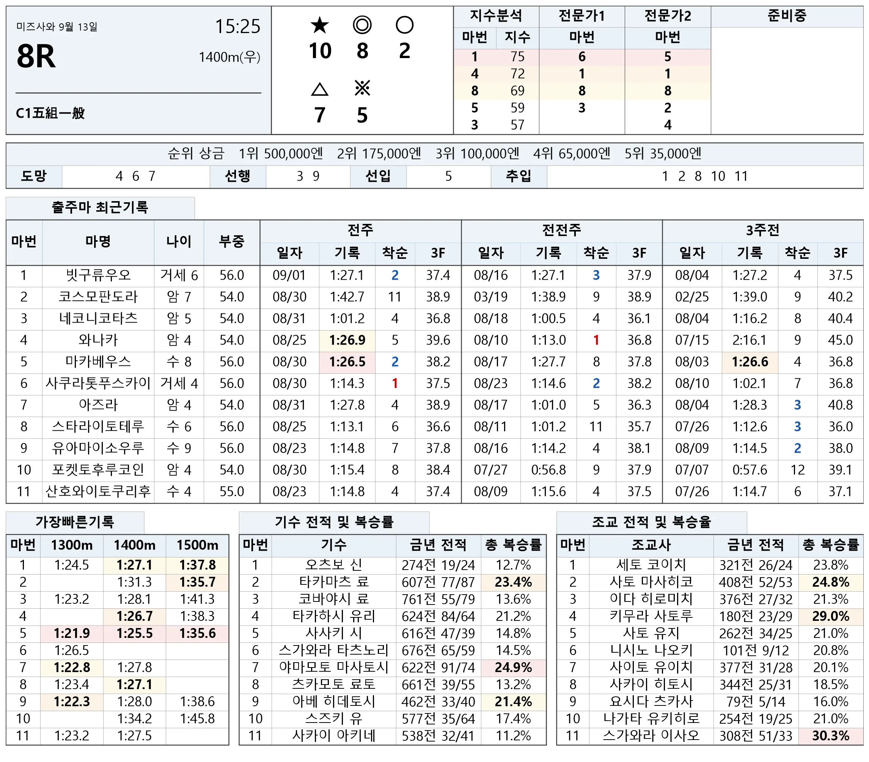Click the double circle pick symbol
The width and height of the screenshot is (869, 762).
362,25
